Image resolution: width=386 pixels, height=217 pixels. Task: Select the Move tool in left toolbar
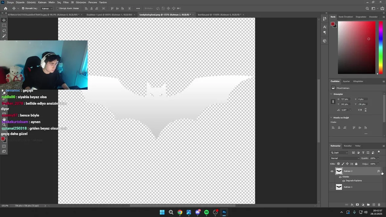click(x=4, y=20)
